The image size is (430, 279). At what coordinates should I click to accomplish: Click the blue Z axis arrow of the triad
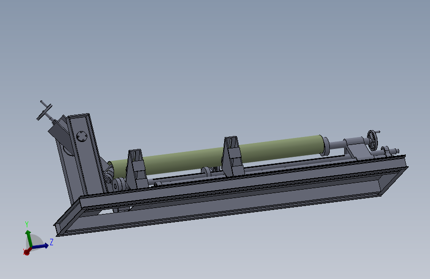(x=41, y=246)
